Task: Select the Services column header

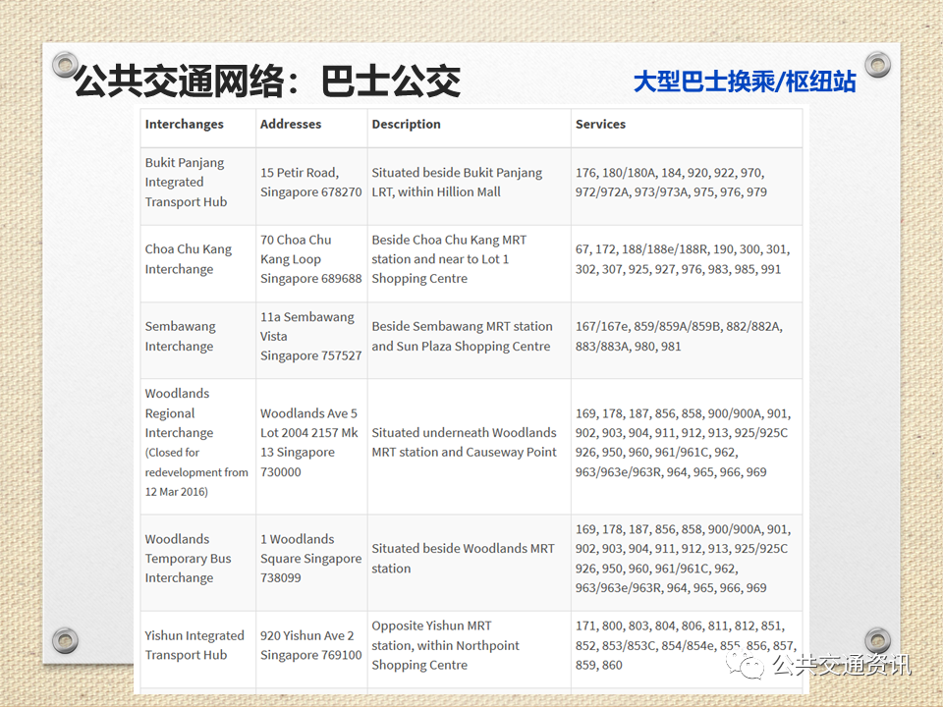Action: click(600, 124)
